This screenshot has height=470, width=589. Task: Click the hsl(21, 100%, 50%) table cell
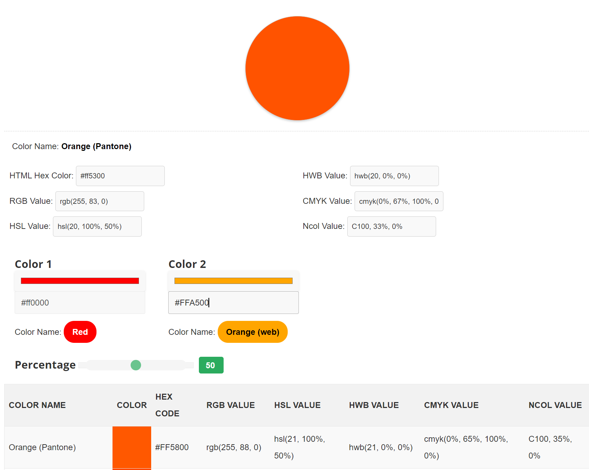coord(300,447)
